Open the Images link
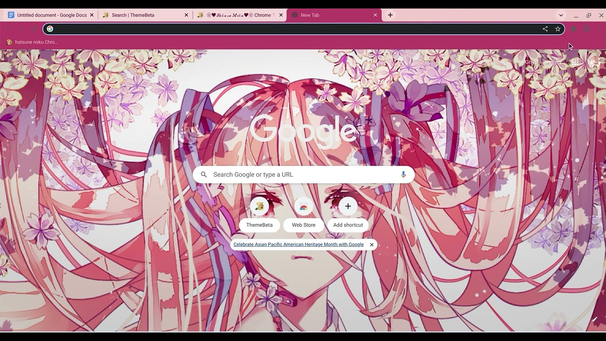Image resolution: width=606 pixels, height=341 pixels. 553,62
